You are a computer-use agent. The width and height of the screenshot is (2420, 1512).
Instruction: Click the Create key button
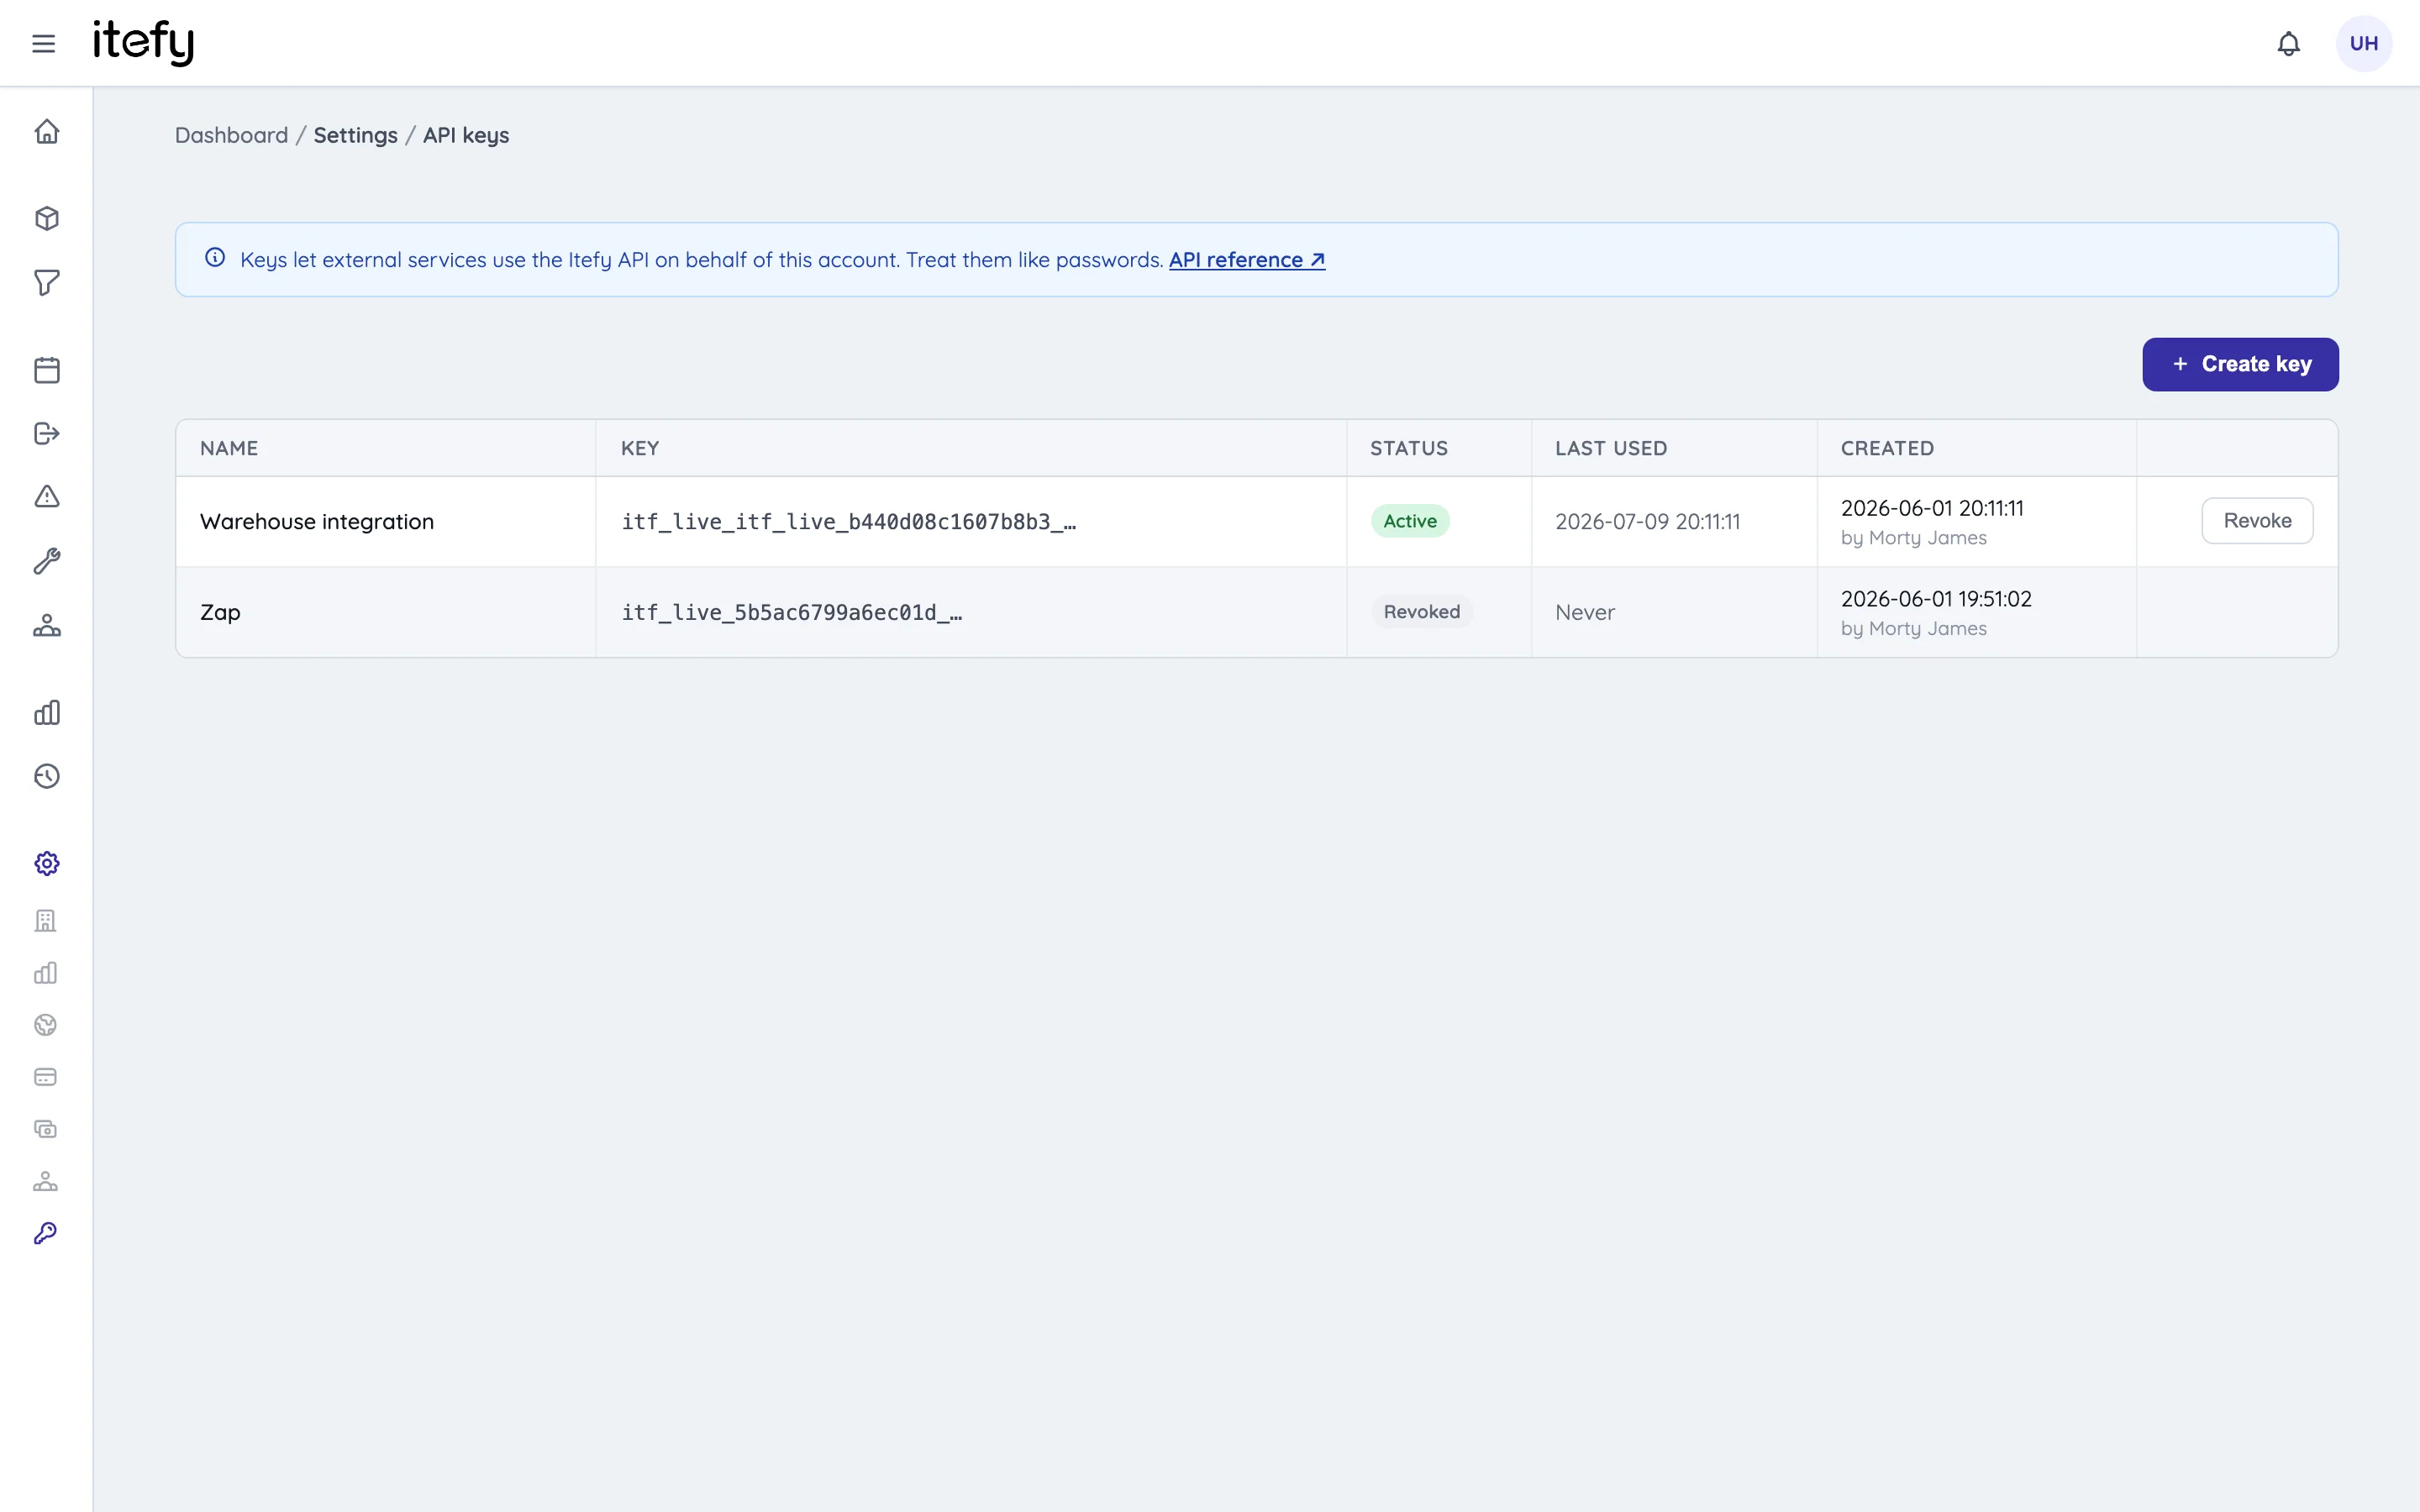tap(2240, 364)
